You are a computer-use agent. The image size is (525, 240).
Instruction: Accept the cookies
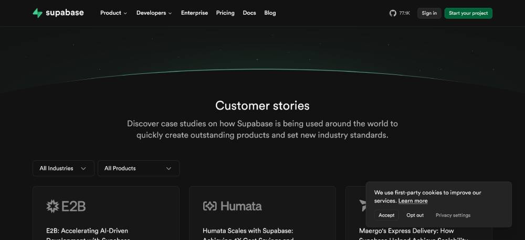pos(386,215)
